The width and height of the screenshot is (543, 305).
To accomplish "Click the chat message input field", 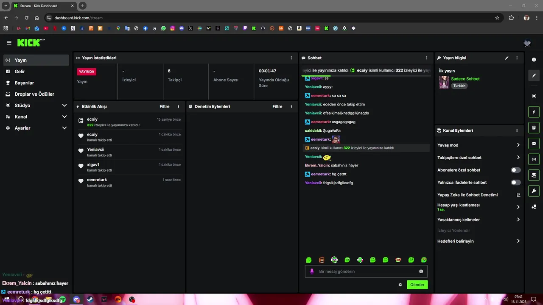I will [x=366, y=272].
